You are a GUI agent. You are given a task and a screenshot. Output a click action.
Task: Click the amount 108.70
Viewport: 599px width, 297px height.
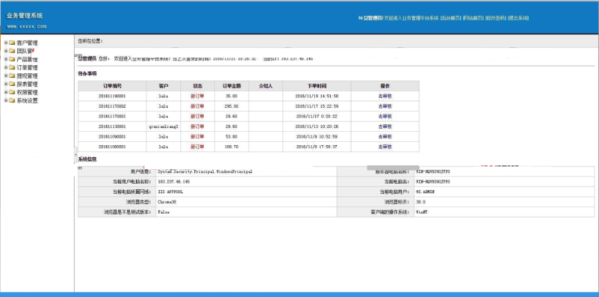pos(232,147)
